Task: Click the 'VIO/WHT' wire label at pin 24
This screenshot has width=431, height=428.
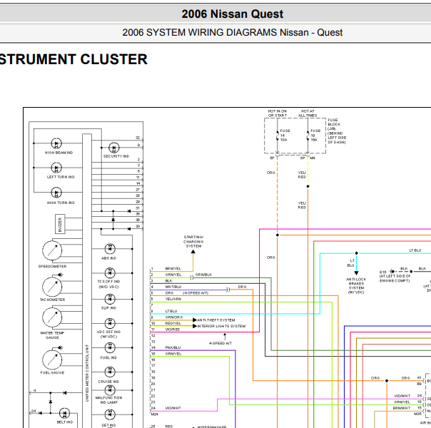Action: [173, 408]
